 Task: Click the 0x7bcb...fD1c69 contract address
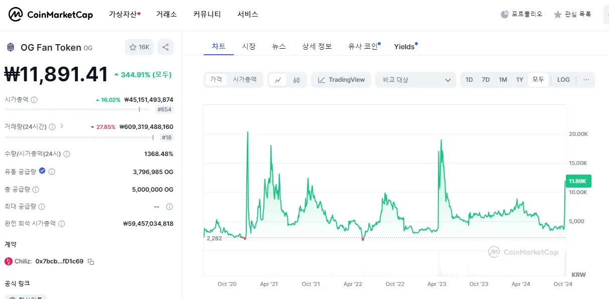click(x=59, y=261)
